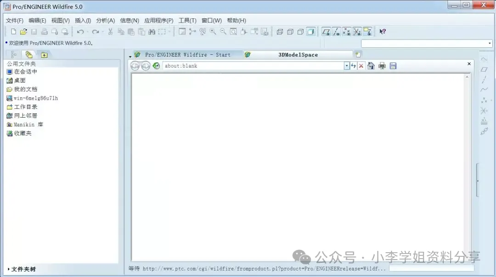Image resolution: width=496 pixels, height=277 pixels.
Task: Toggle datum planes display
Action: [326, 31]
